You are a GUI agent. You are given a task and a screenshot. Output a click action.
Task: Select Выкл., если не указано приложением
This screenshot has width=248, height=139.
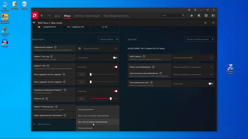click(98, 116)
